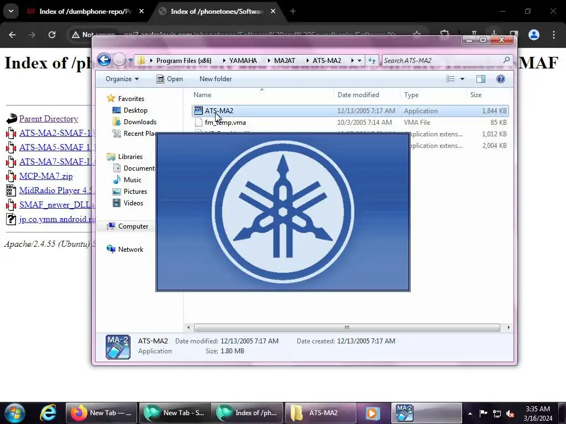Open Internet Explorer from the taskbar
Screen dimensions: 566x424
(48, 413)
